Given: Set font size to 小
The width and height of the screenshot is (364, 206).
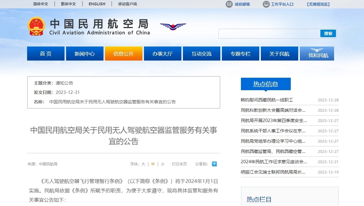Looking at the screenshot, I should click(x=162, y=164).
